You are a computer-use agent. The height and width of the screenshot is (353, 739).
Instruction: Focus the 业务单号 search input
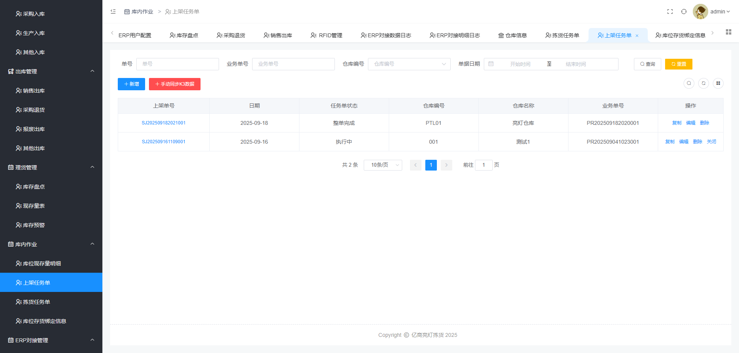293,64
